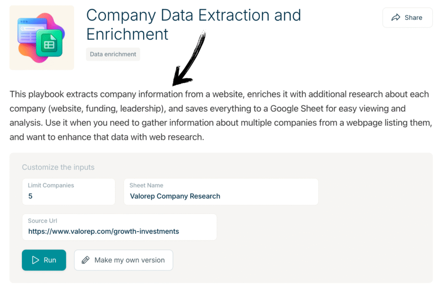Run the Company Data Extraction playbook

pos(44,260)
